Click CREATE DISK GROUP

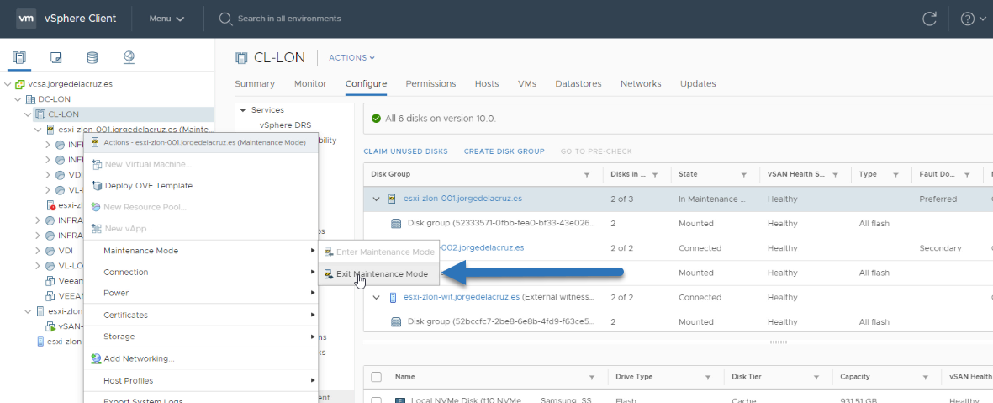[x=504, y=151]
